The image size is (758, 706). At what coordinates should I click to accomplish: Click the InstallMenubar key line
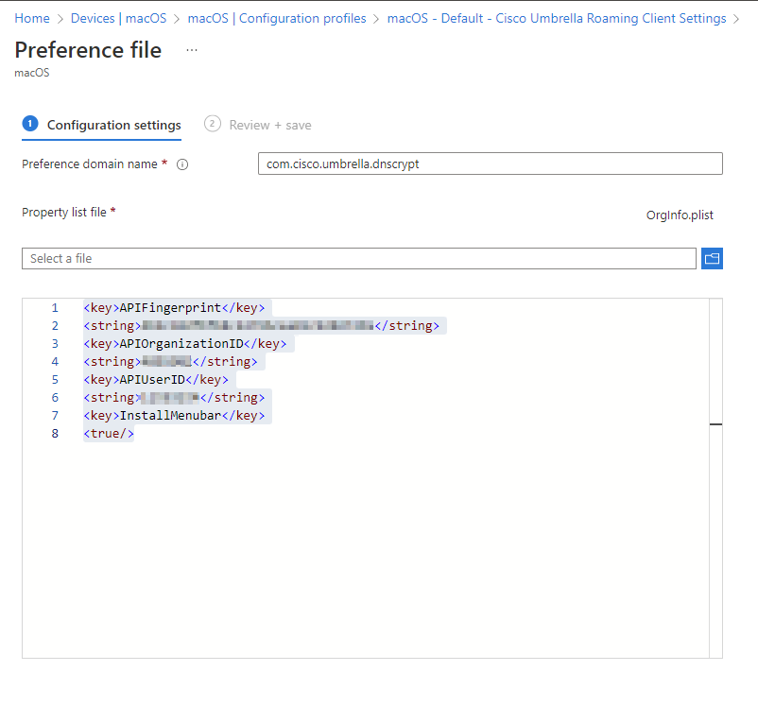[x=174, y=416]
